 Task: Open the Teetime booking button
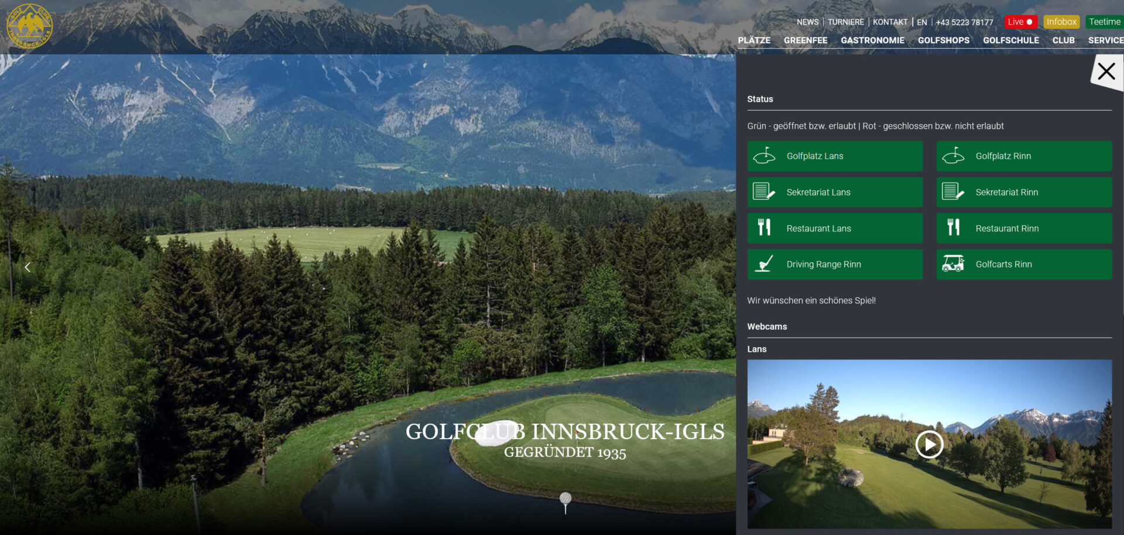click(1105, 22)
